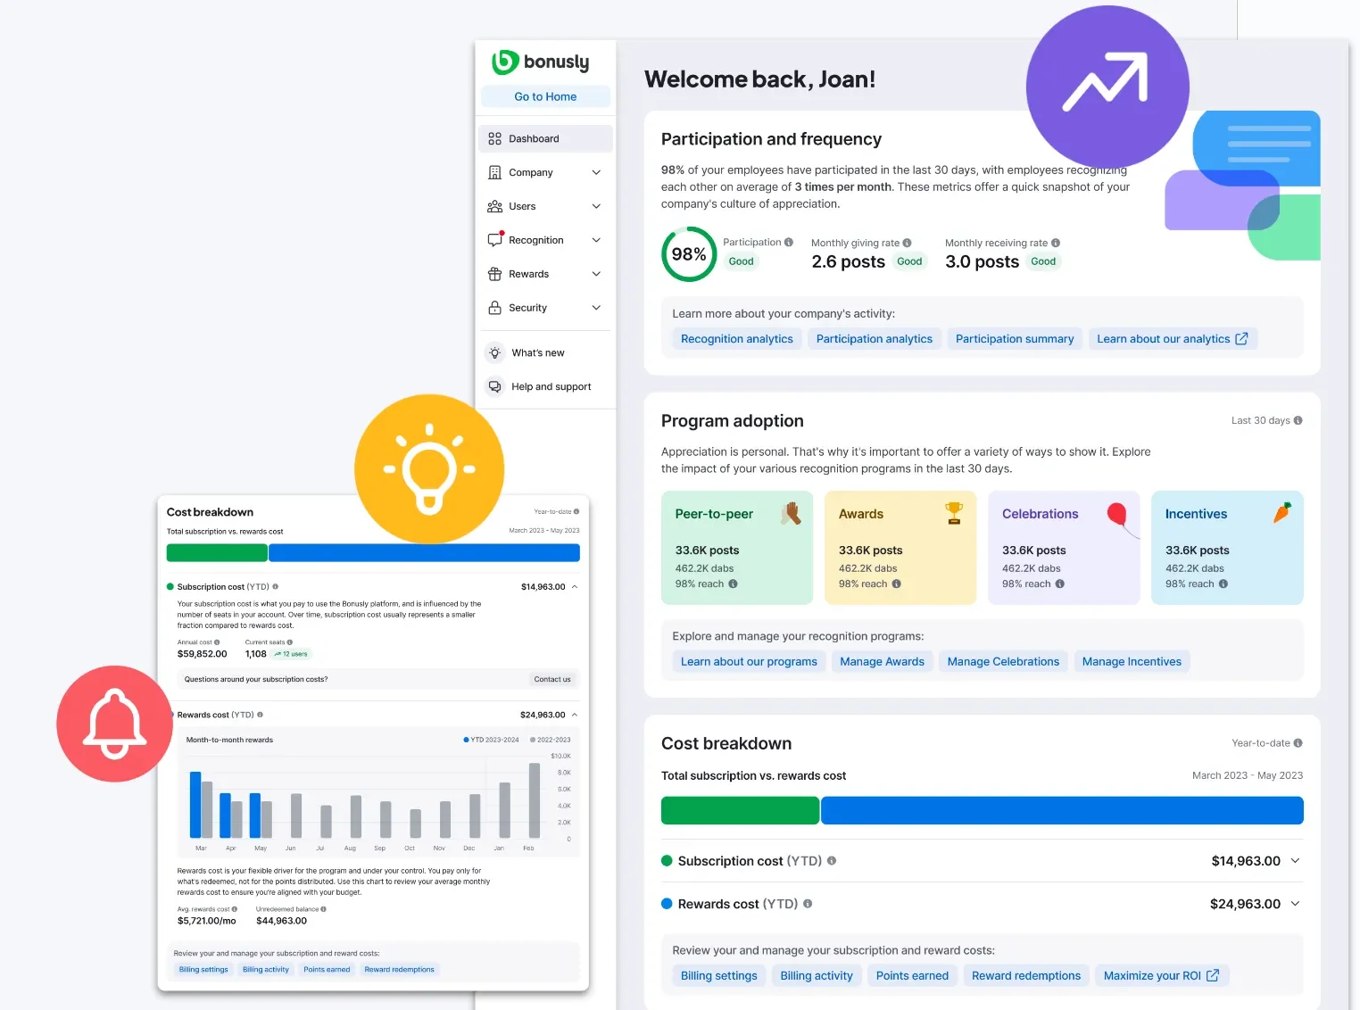
Task: Select the Rewards gift icon
Action: pos(496,274)
